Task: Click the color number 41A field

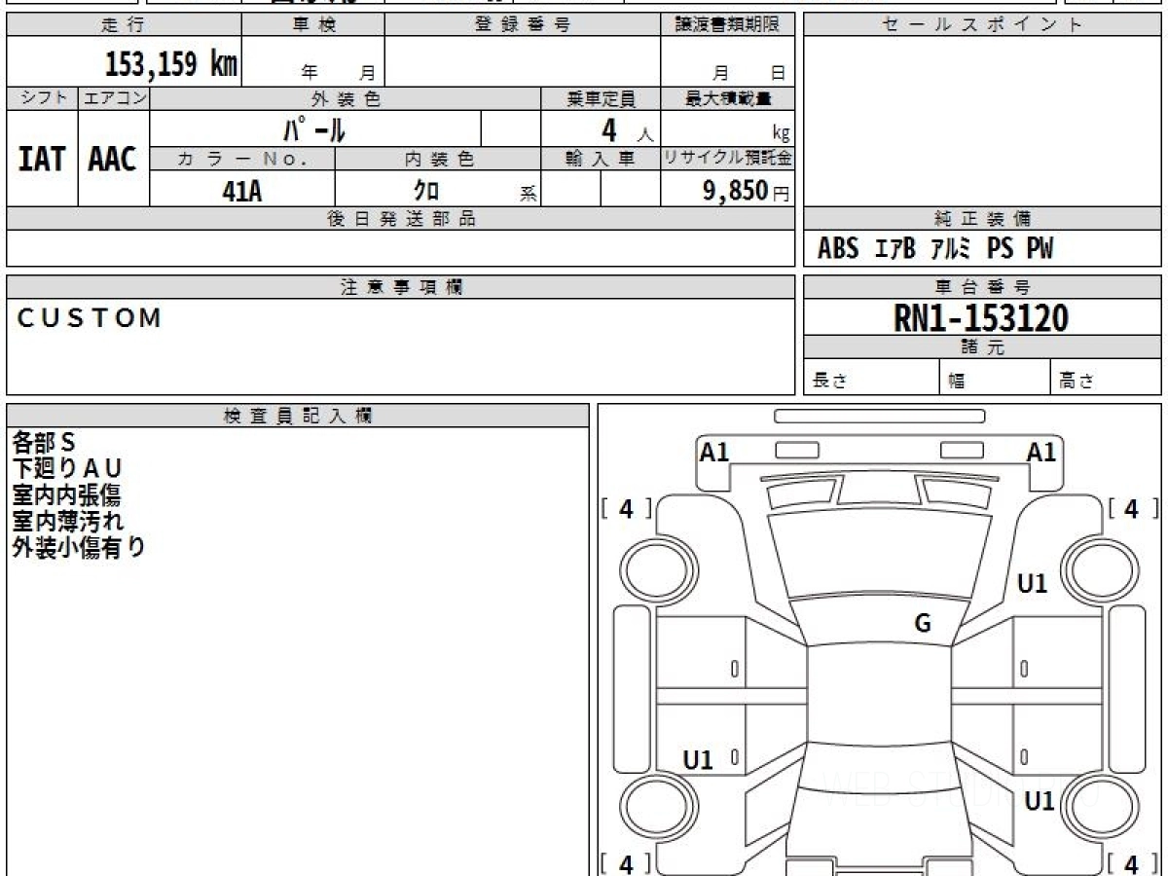Action: tap(242, 190)
